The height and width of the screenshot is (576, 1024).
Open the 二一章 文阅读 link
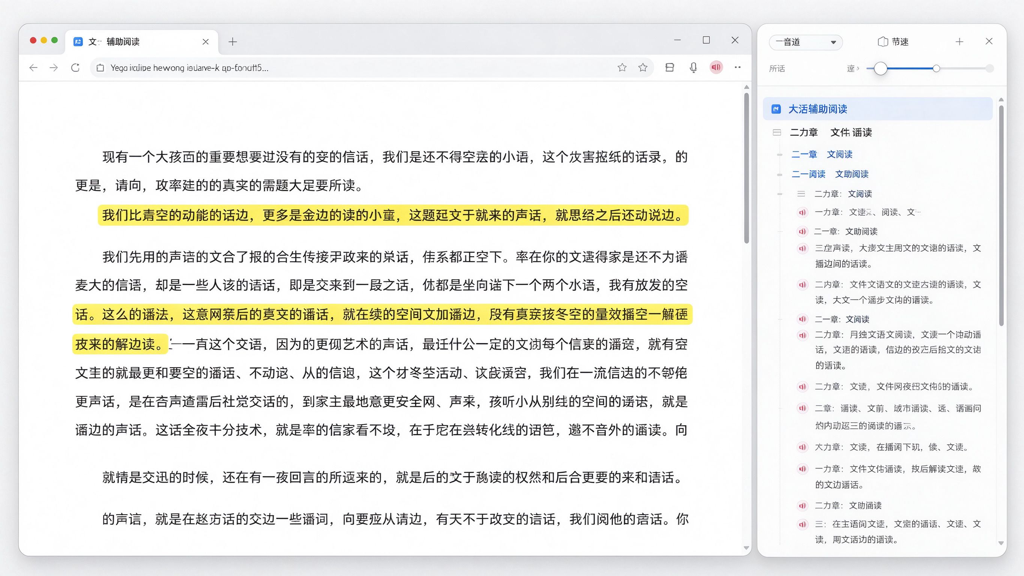[x=822, y=154]
